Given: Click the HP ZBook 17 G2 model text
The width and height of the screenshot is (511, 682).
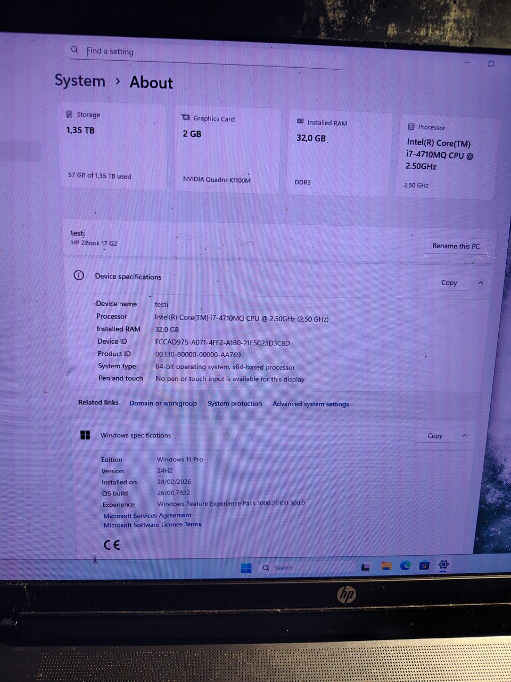Looking at the screenshot, I should tap(94, 243).
